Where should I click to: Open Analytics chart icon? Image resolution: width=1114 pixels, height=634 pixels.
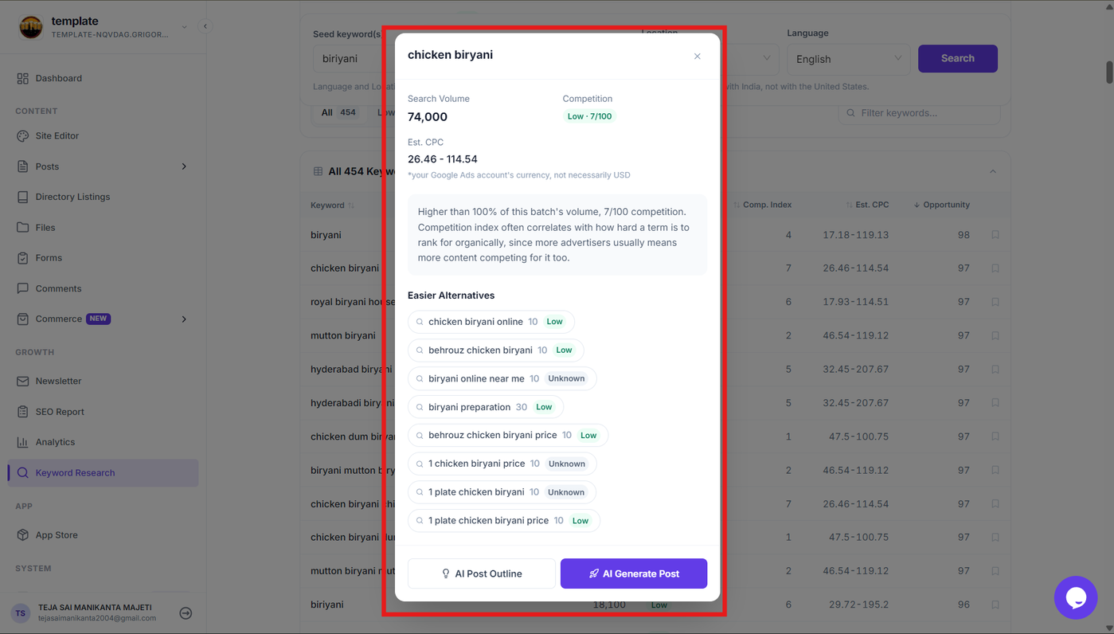pyautogui.click(x=22, y=442)
